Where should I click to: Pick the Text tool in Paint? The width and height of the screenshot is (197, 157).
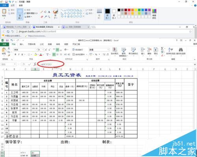[x=49, y=12]
